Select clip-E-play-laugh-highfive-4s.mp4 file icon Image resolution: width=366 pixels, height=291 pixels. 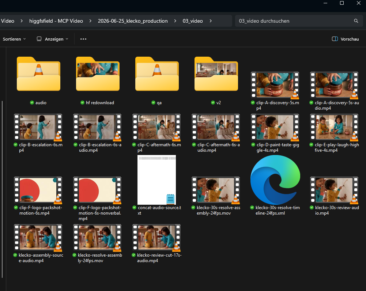pos(334,127)
